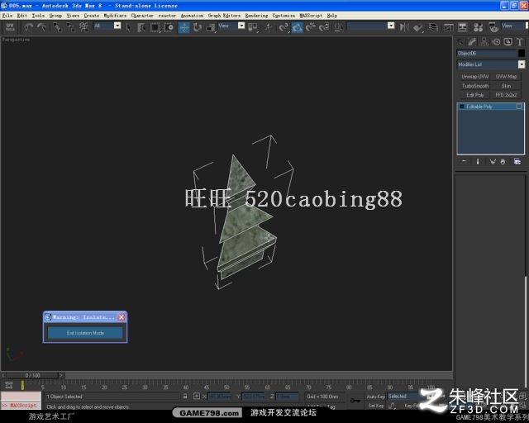Toggle the Percent Snap button
529x423 pixels.
point(311,27)
